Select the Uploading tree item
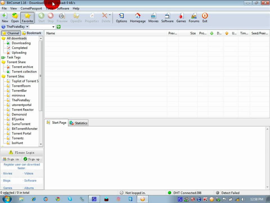Screen dimensions: 270x203 coord(19,53)
